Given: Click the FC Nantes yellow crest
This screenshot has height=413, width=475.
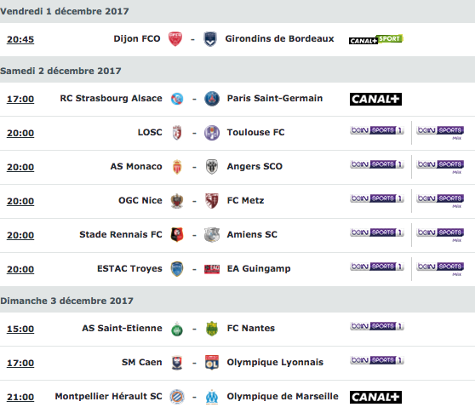Looking at the screenshot, I should [x=212, y=329].
